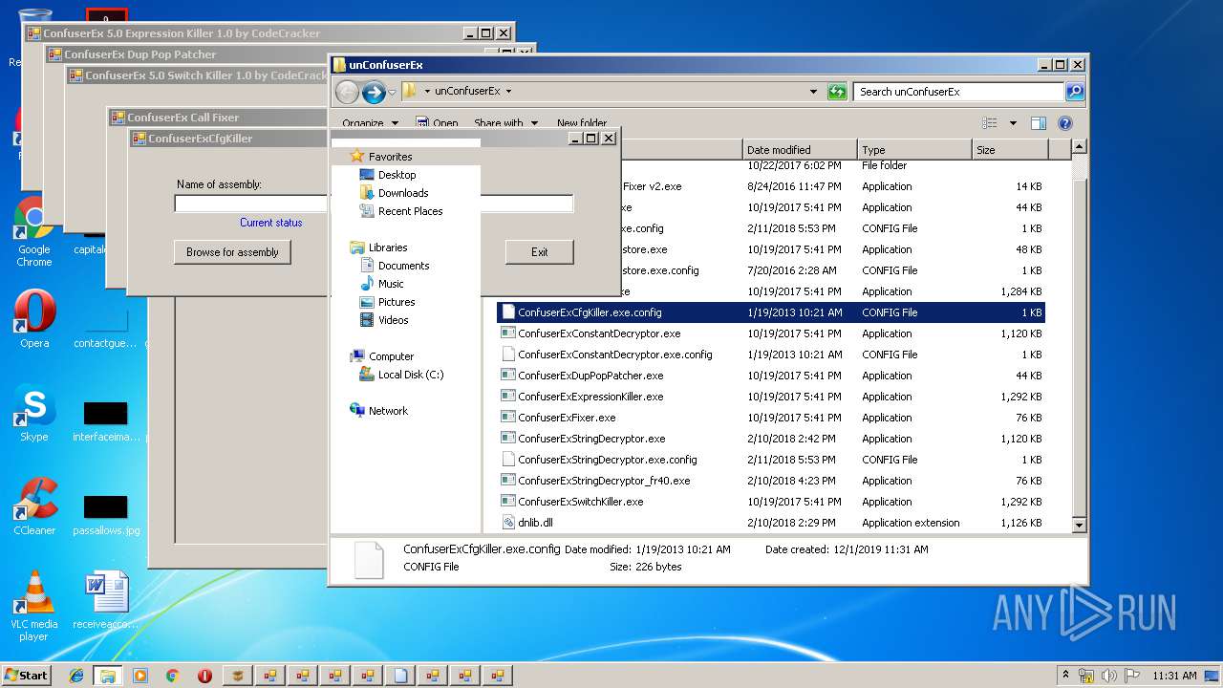
Task: Click the volume speaker icon in system tray
Action: tap(1109, 676)
